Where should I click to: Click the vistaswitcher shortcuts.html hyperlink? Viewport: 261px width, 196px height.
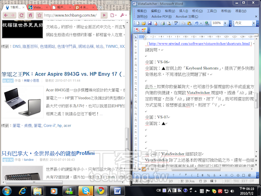[x=199, y=43]
